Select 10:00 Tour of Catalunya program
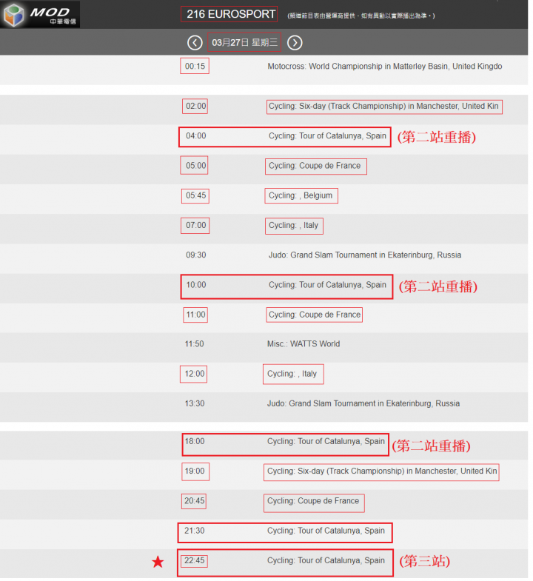Image resolution: width=533 pixels, height=581 pixels. tap(264, 288)
